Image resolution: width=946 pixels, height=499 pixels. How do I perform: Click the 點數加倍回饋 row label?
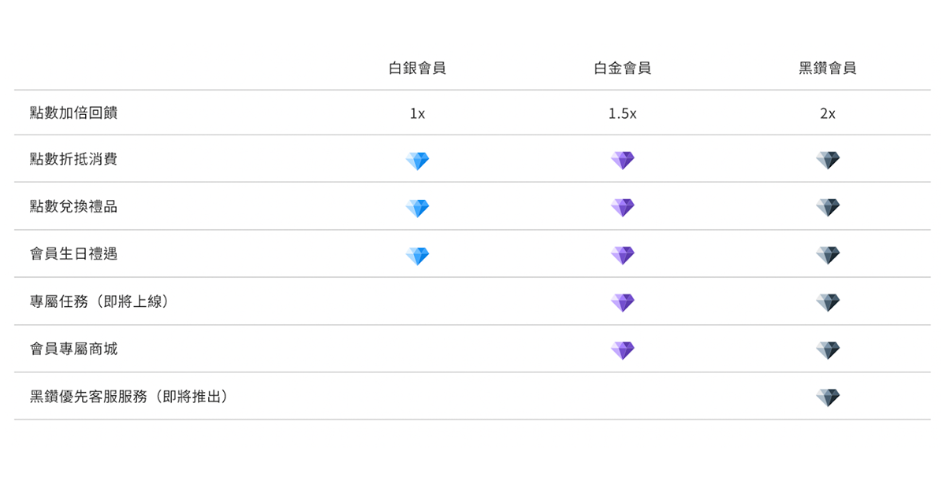tap(73, 113)
